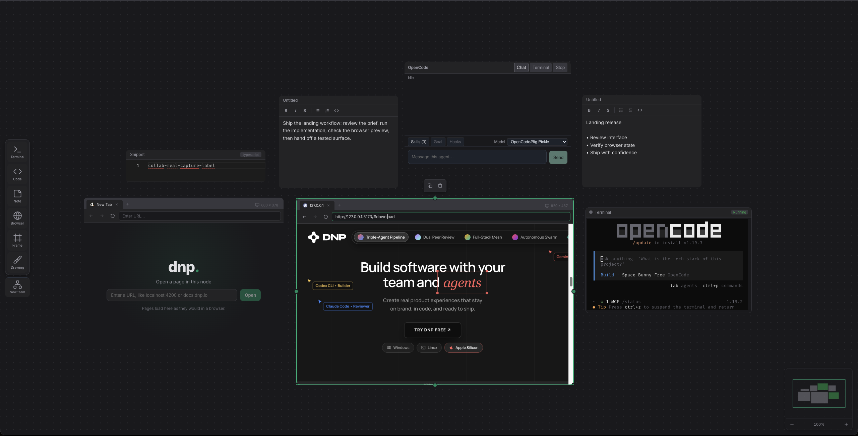The image size is (858, 436).
Task: Toggle italic in Landing release note
Action: point(599,110)
